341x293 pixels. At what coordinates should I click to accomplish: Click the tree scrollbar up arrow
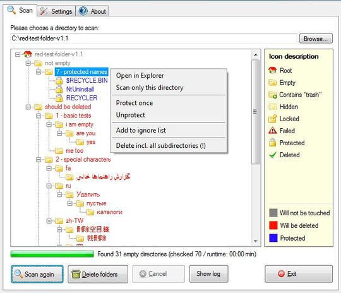click(256, 55)
